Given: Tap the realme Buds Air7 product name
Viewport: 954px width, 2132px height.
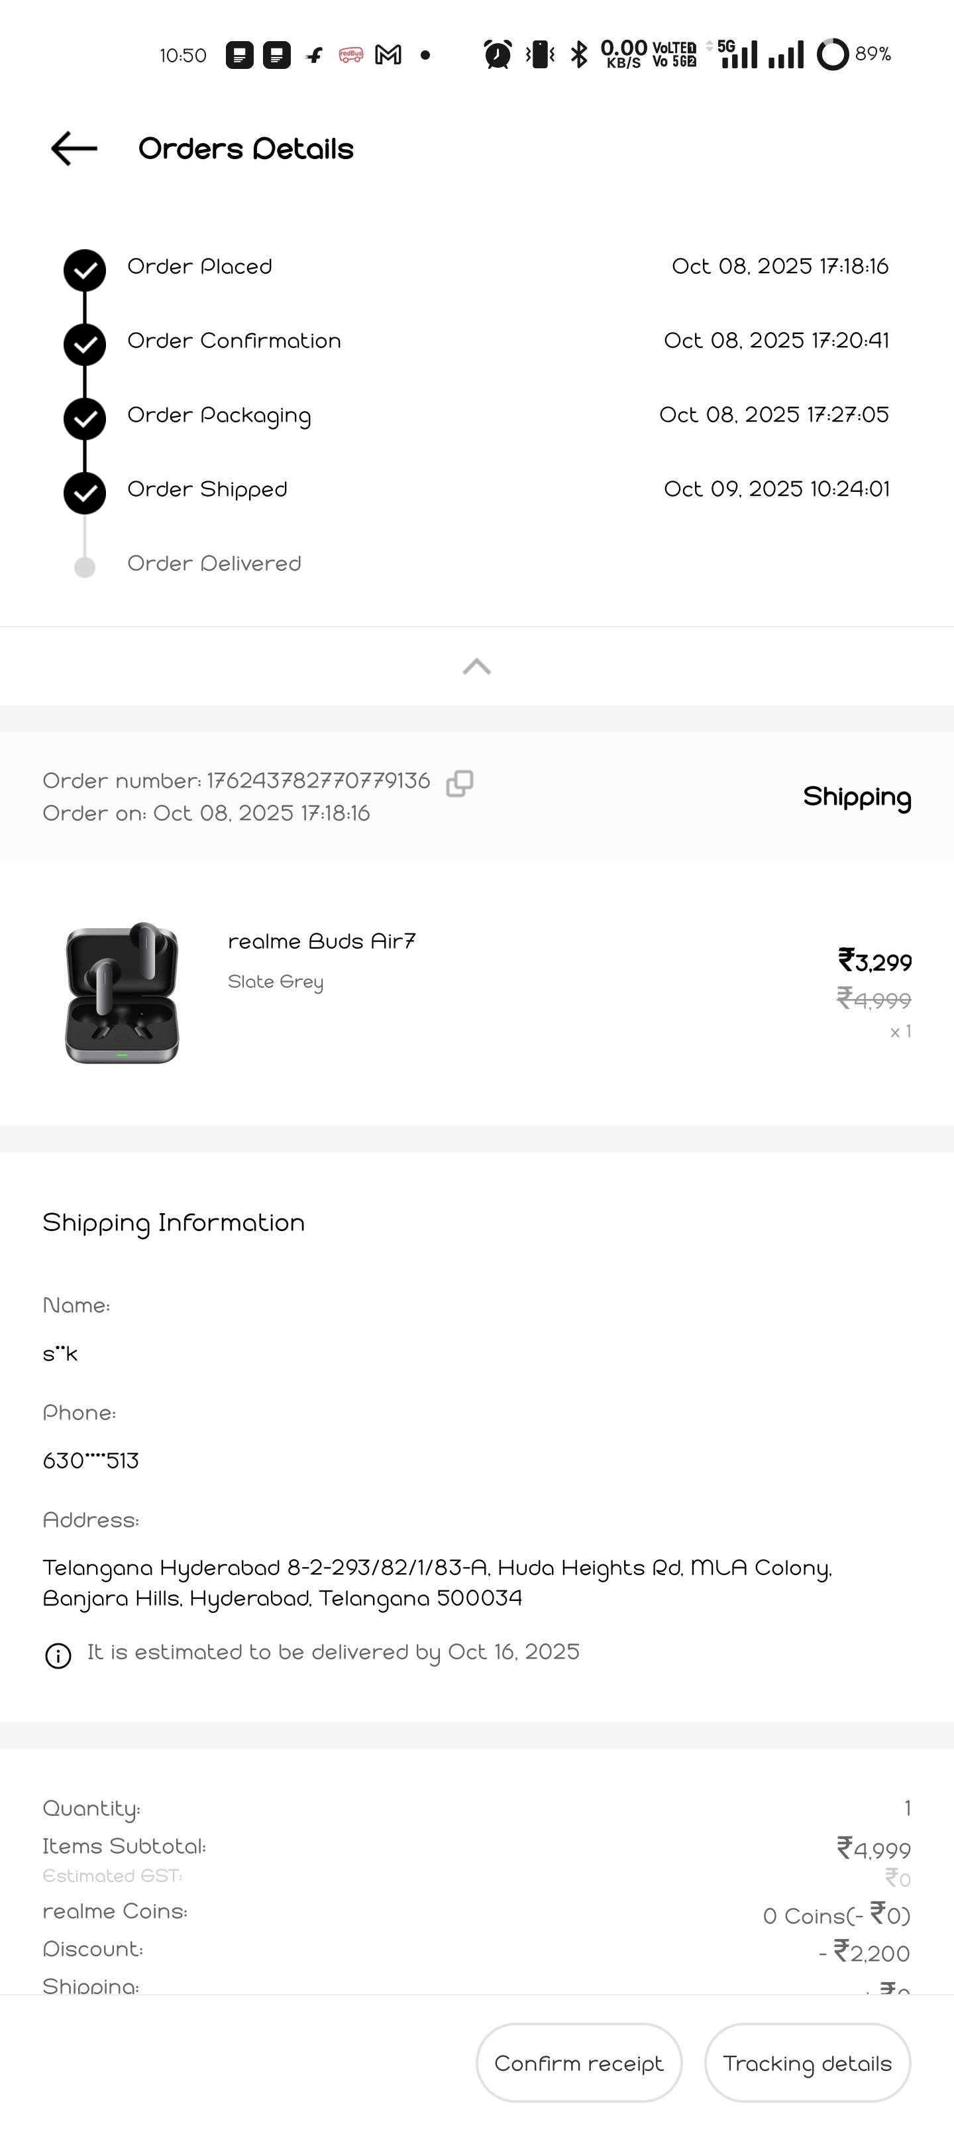Looking at the screenshot, I should (x=322, y=941).
